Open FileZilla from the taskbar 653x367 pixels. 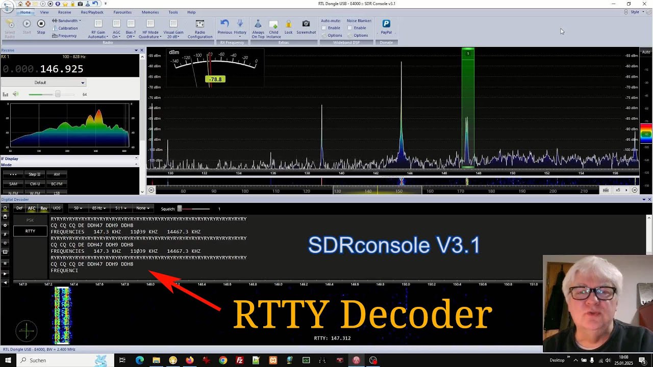(240, 360)
